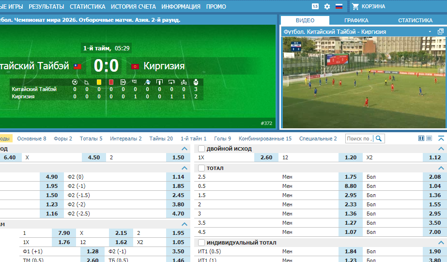Change language using the Russian flag icon
The height and width of the screenshot is (262, 447).
click(x=339, y=6)
